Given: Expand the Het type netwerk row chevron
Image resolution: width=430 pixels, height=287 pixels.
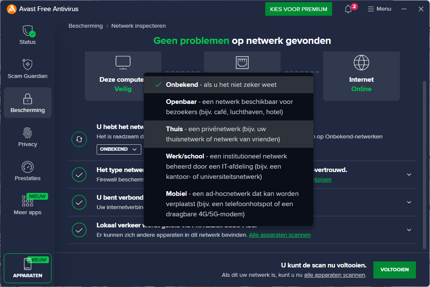Looking at the screenshot, I should (409, 175).
